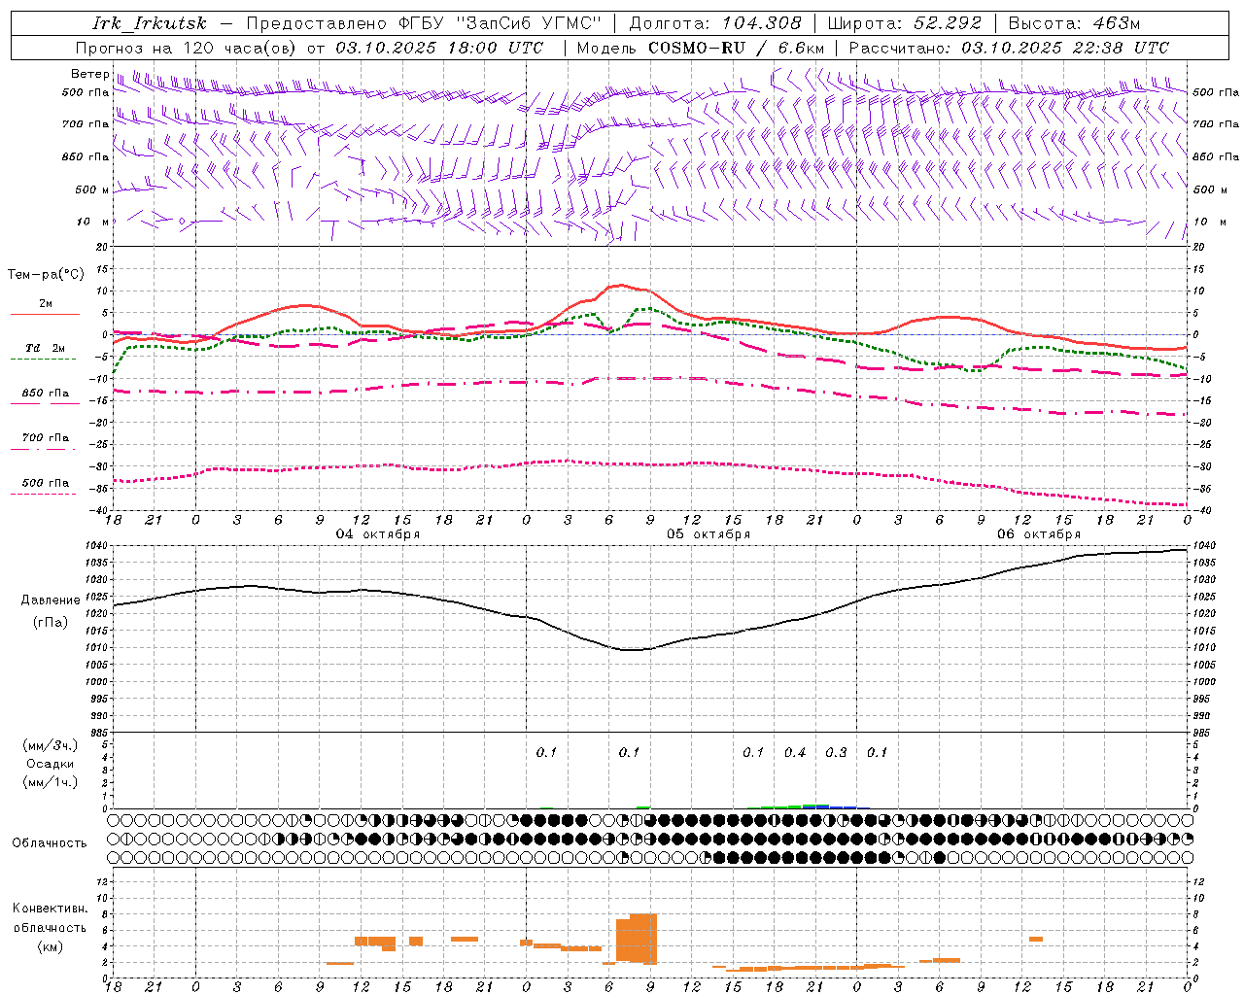Click the "500 м" wind level label on left
This screenshot has width=1244, height=995.
coord(92,189)
